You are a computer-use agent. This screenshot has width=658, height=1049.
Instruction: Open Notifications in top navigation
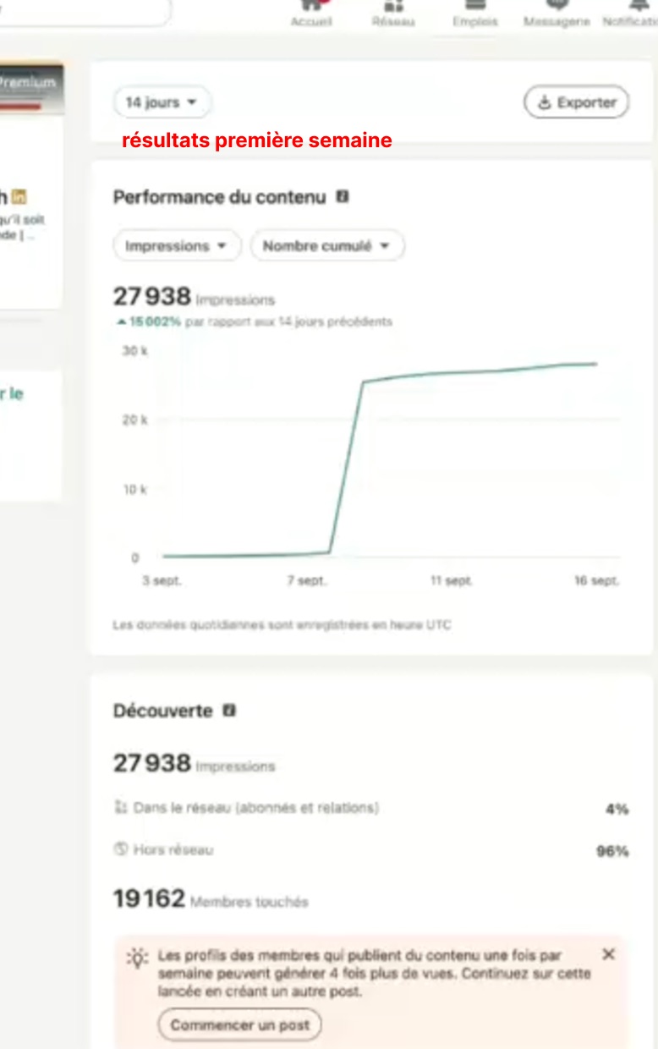click(x=631, y=14)
